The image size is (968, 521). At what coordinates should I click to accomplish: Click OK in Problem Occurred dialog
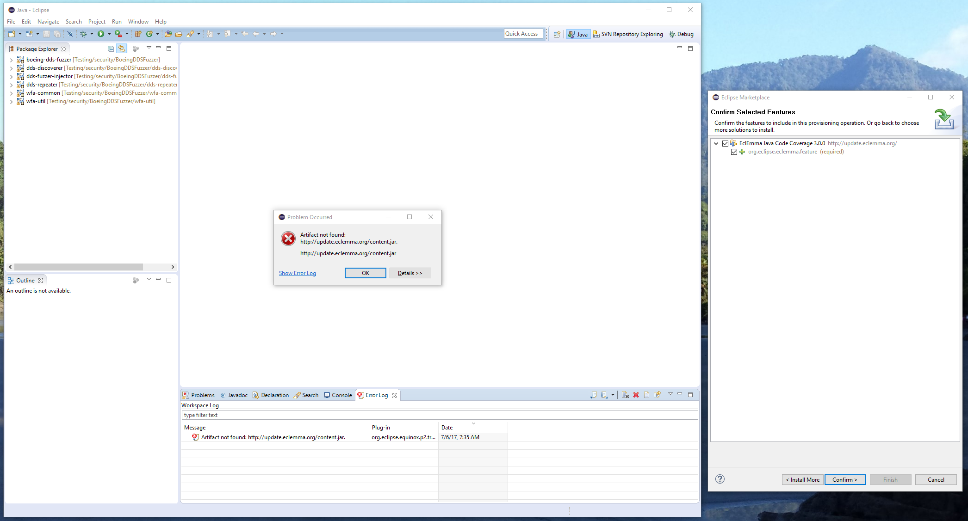click(x=366, y=273)
